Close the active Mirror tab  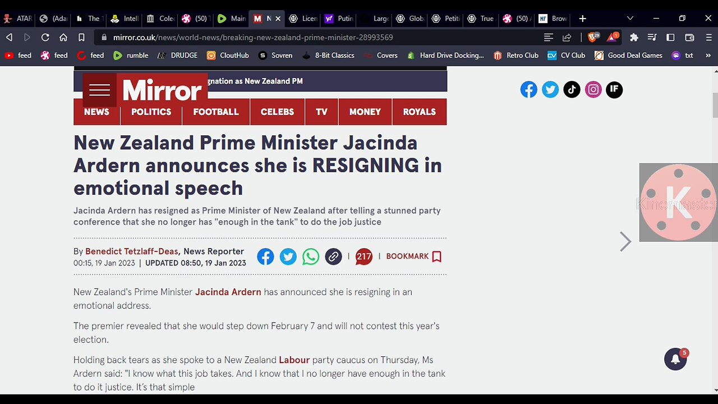point(278,19)
